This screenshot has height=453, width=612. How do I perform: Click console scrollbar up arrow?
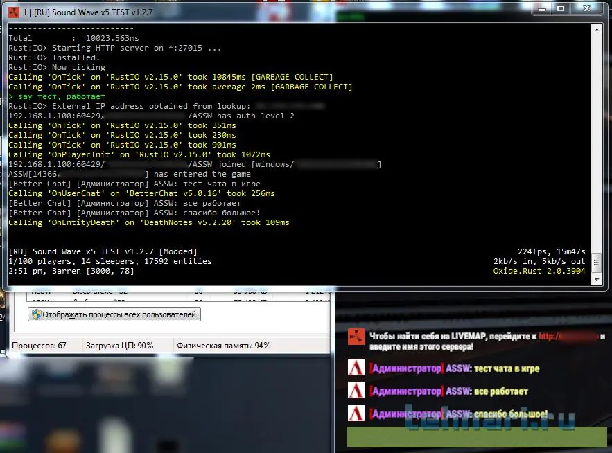pos(596,30)
